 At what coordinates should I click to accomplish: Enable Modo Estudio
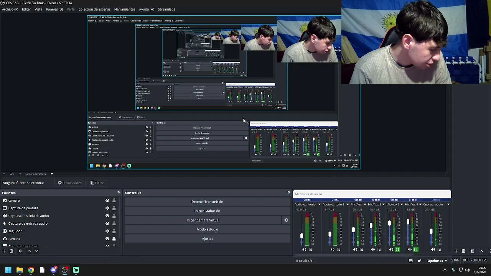(x=207, y=230)
